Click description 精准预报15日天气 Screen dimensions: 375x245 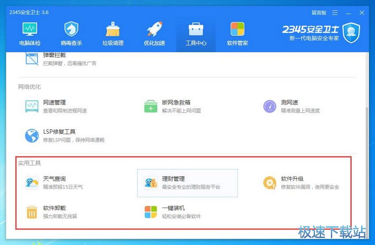point(63,187)
